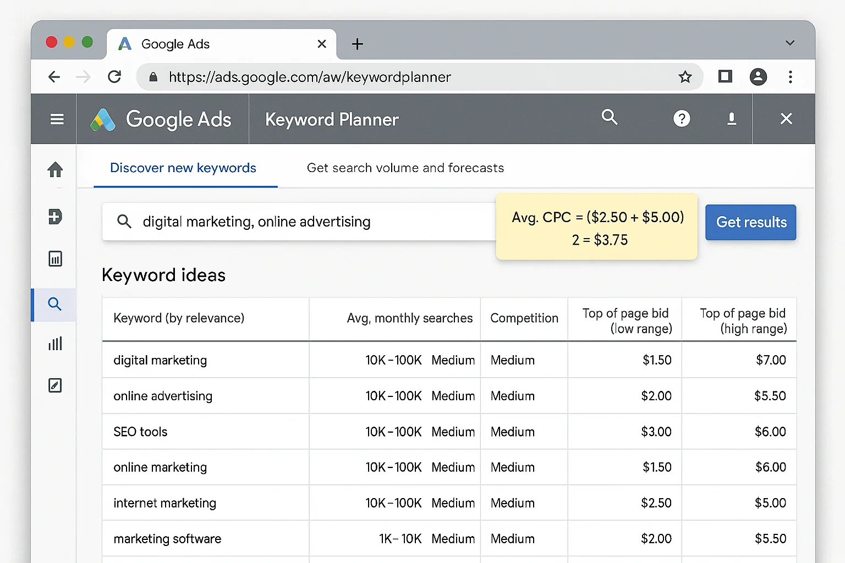Select the Discover new keywords tab
Image resolution: width=845 pixels, height=563 pixels.
(x=183, y=168)
